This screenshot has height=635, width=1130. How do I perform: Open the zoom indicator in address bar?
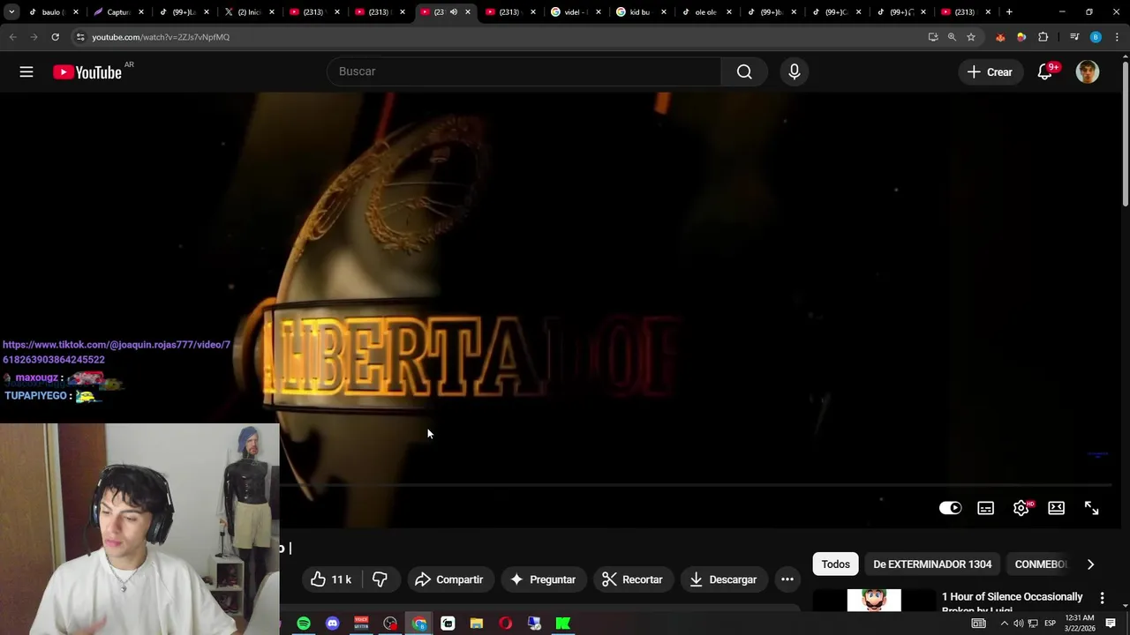pyautogui.click(x=952, y=37)
